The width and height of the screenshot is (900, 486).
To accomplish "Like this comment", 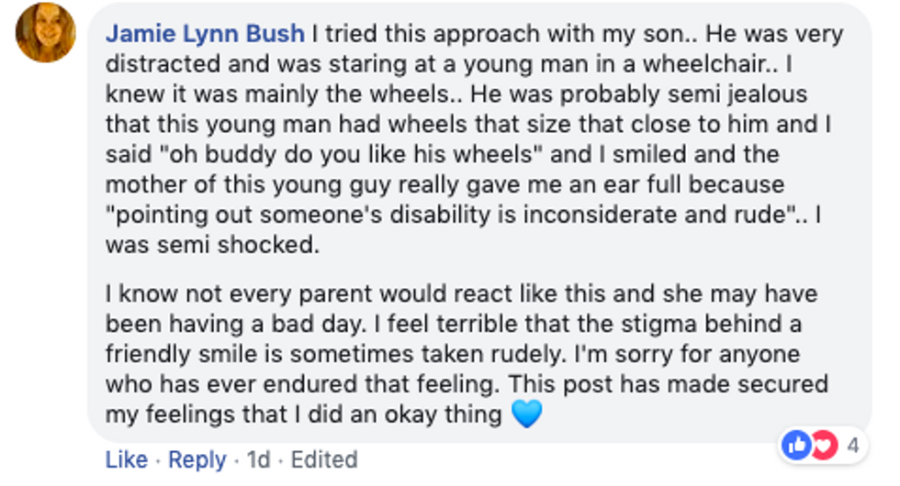I will coord(127,459).
